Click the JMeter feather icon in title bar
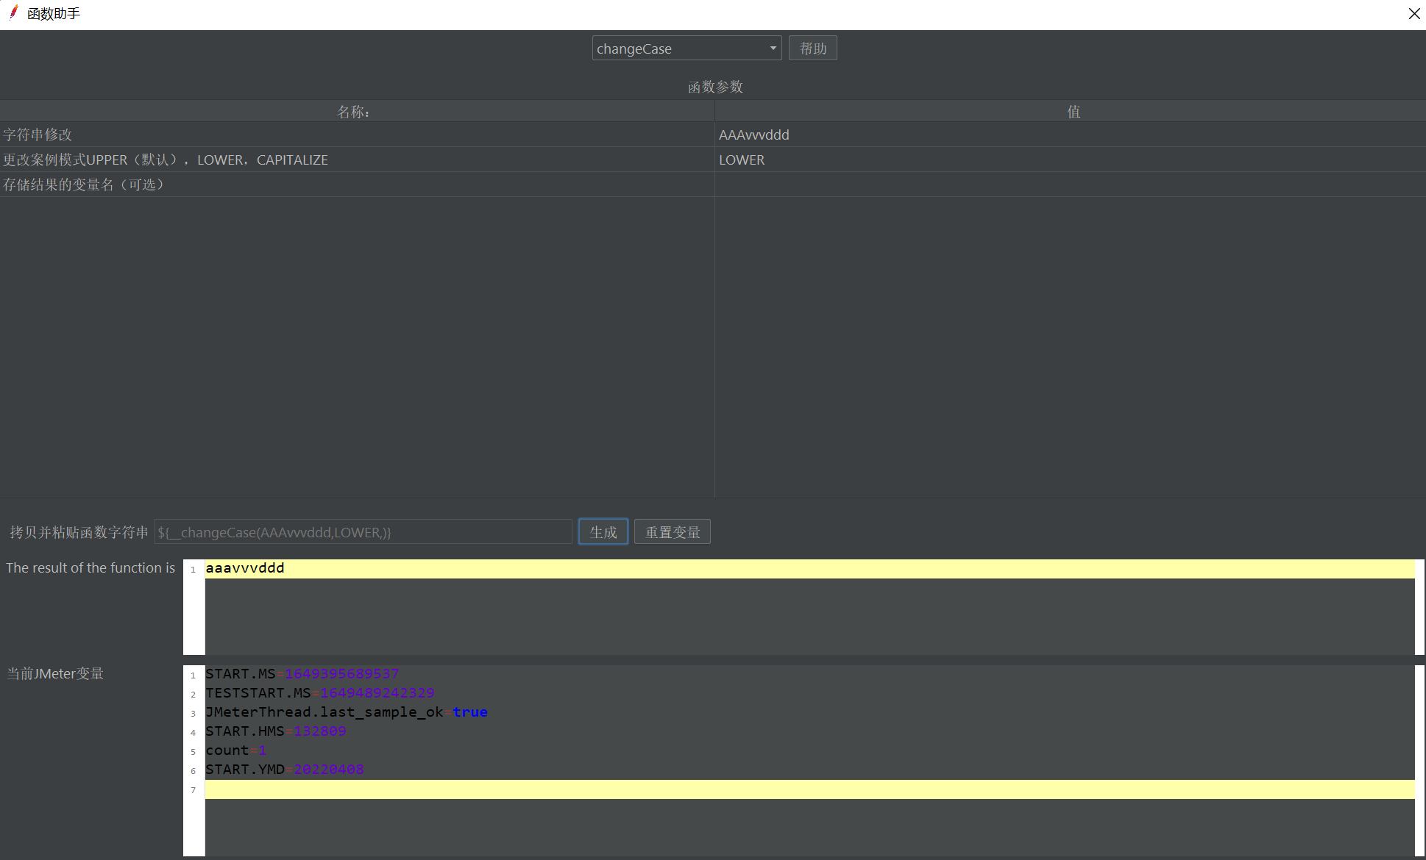The height and width of the screenshot is (860, 1426). pos(13,12)
